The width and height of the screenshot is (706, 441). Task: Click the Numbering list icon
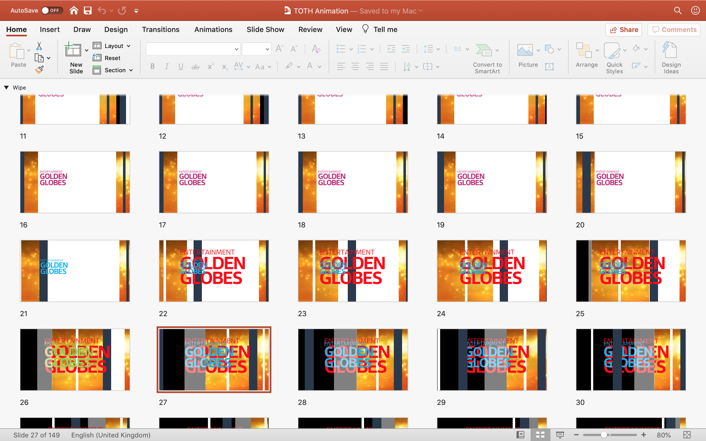click(x=362, y=49)
